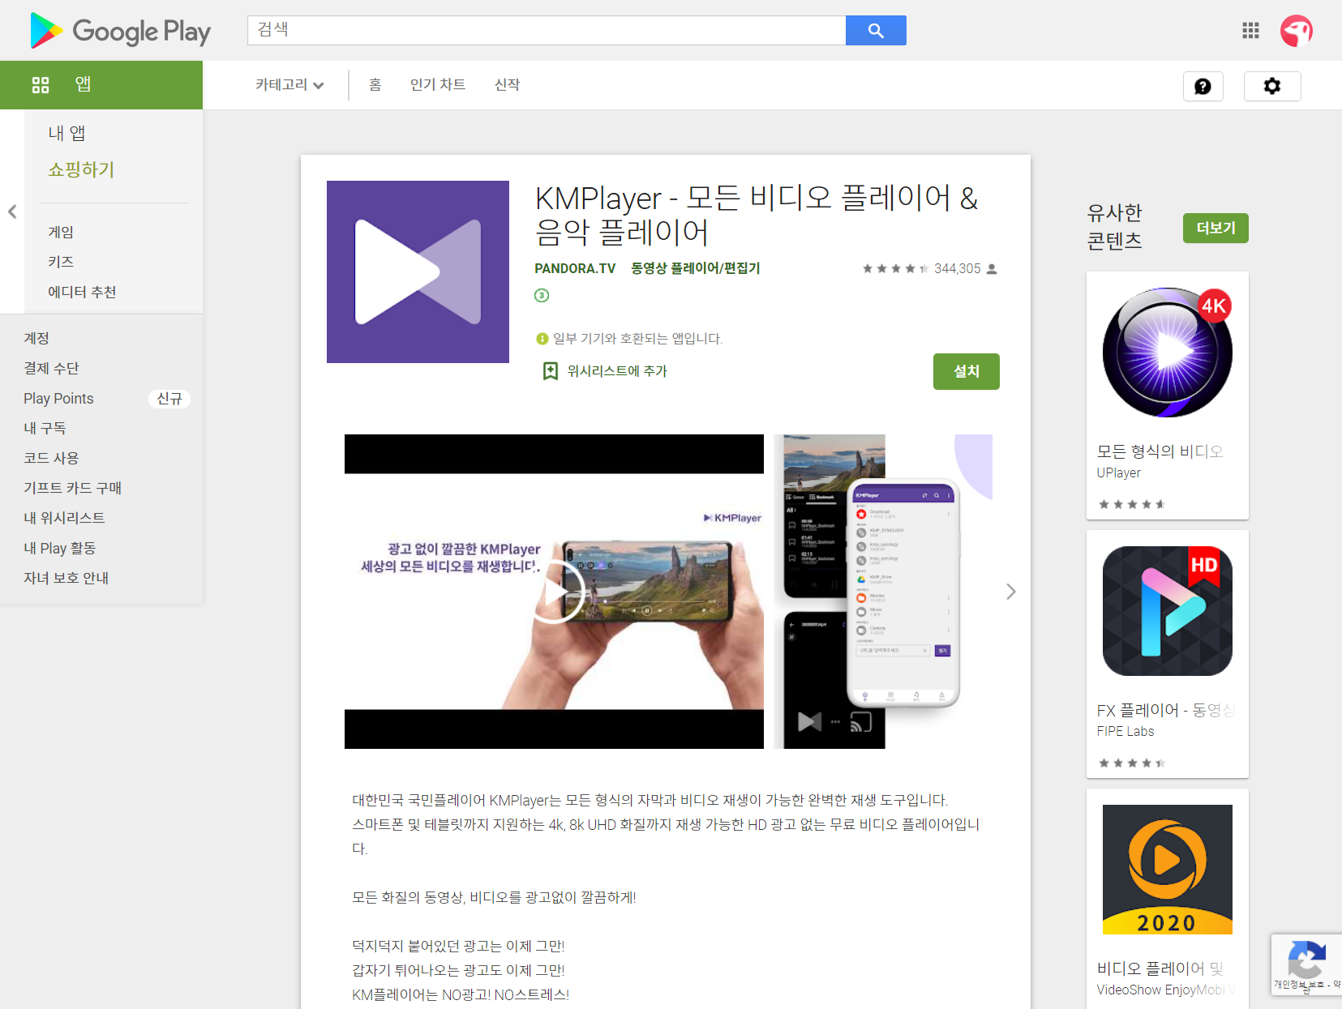
Task: Click the help question mark icon
Action: click(x=1203, y=86)
